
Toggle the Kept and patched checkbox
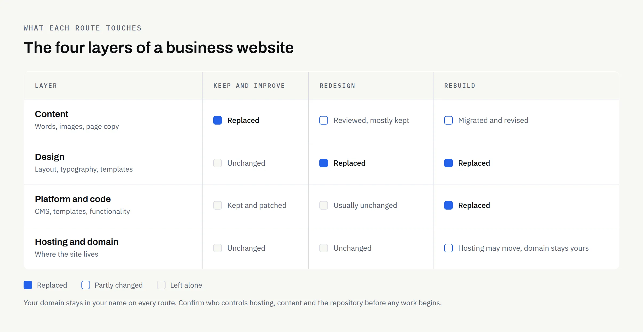[218, 205]
